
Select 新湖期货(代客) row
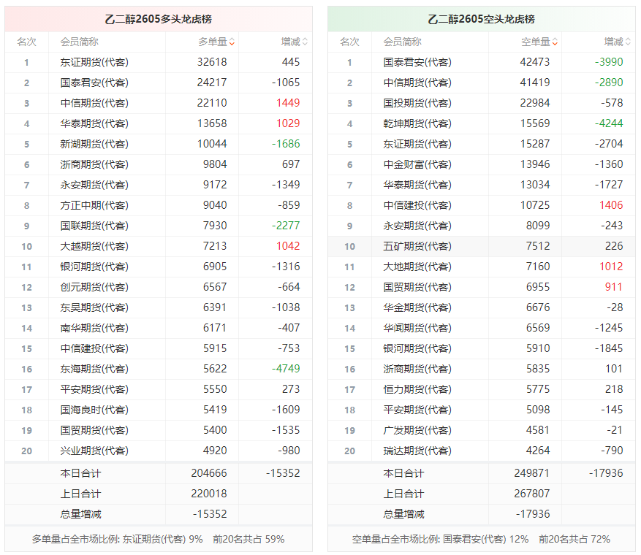(159, 144)
